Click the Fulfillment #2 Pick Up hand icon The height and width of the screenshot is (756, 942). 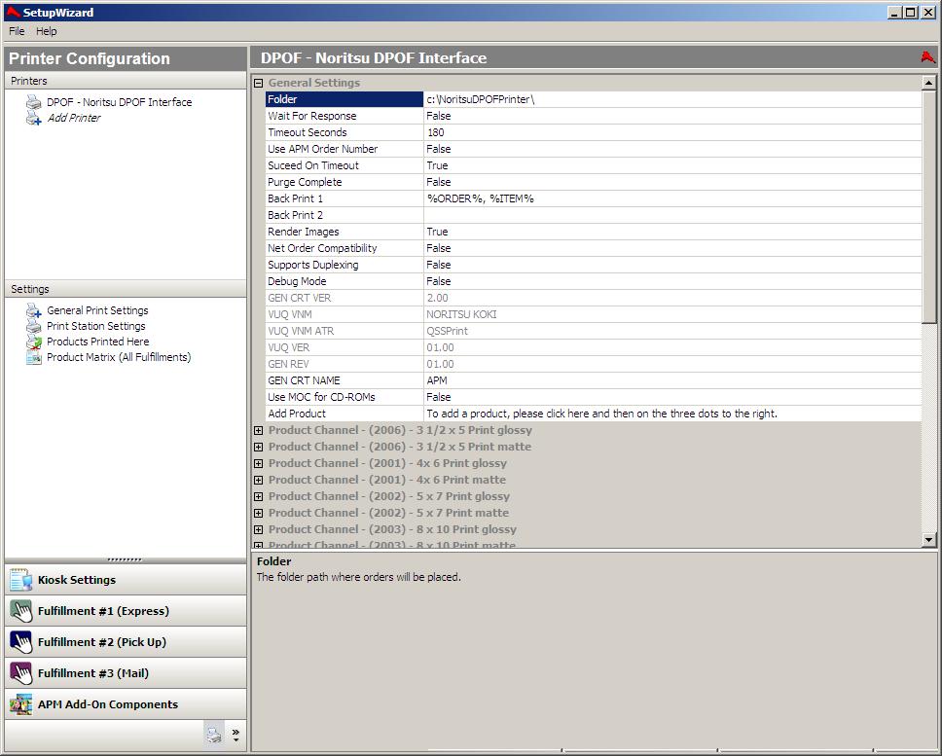[x=21, y=642]
